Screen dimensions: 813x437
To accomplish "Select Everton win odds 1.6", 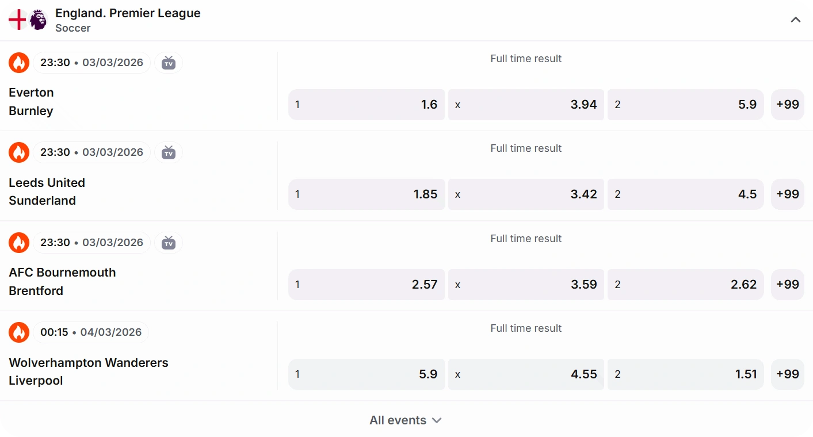I will point(367,105).
